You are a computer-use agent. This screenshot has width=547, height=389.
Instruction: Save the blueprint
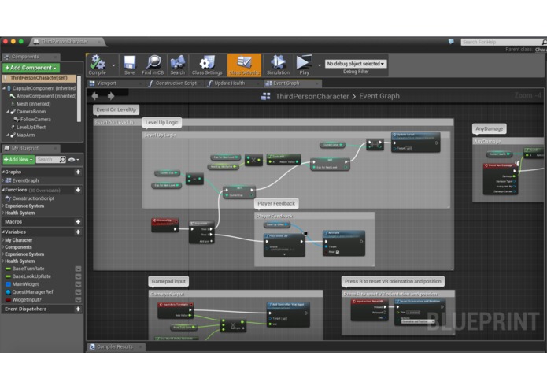pos(129,65)
